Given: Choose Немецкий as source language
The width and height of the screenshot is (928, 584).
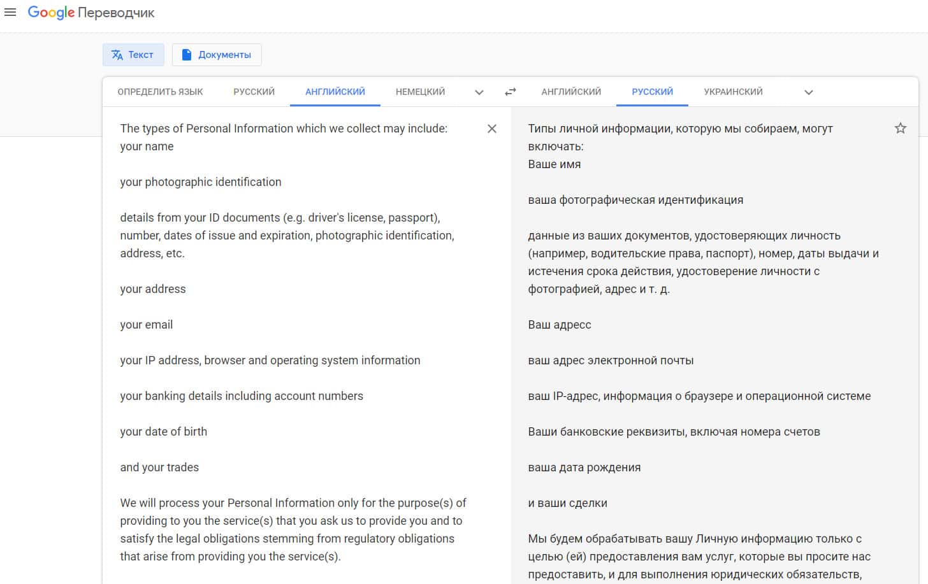Looking at the screenshot, I should click(x=420, y=92).
